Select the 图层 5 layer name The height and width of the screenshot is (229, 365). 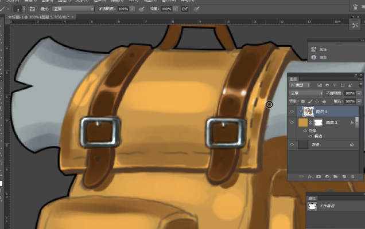click(322, 112)
